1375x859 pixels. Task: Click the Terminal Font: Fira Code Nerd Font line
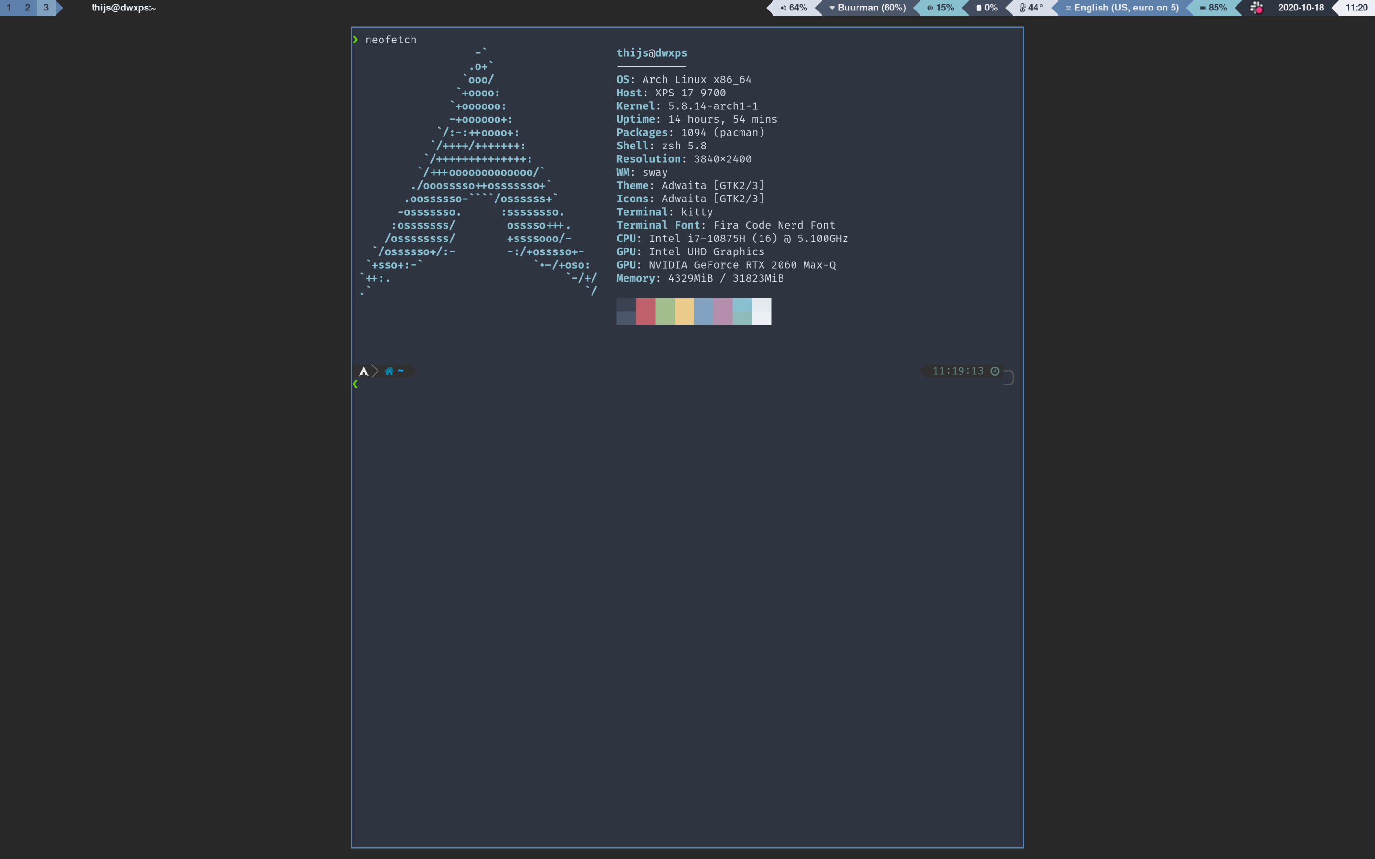pyautogui.click(x=726, y=225)
